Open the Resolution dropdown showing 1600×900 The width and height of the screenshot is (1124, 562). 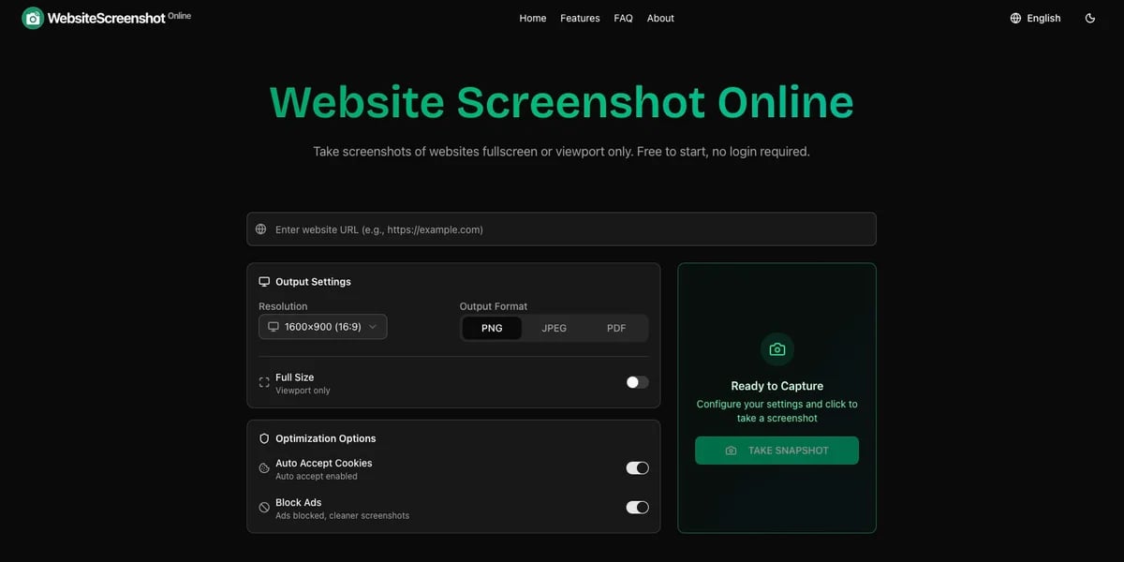coord(322,326)
